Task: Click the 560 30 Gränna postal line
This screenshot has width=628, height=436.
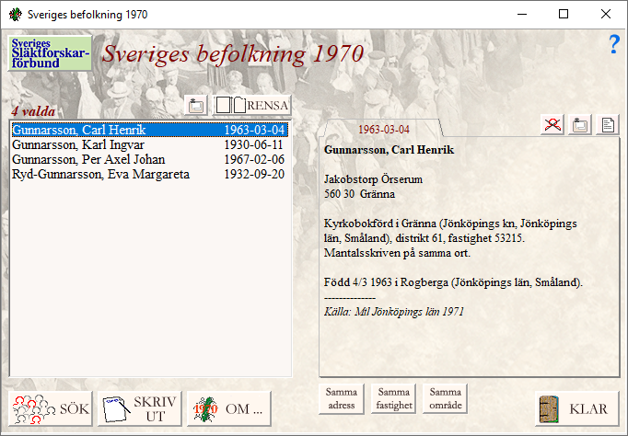Action: [359, 194]
